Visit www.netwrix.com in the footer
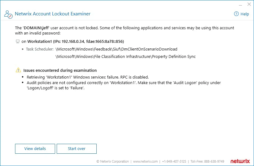The width and height of the screenshot is (254, 166). [145, 161]
